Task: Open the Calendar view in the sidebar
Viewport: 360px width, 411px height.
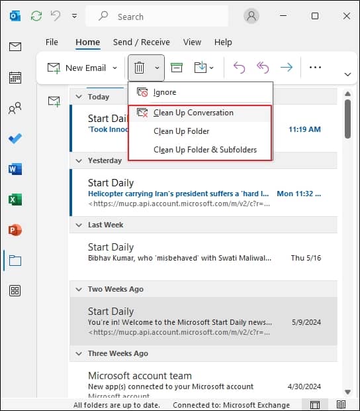Action: (15, 78)
